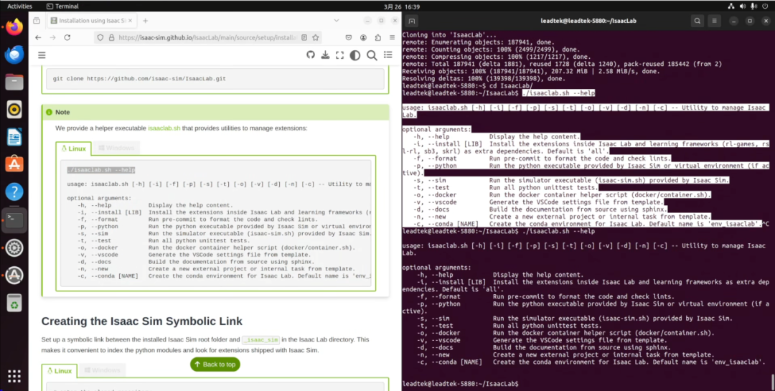This screenshot has height=391, width=775.
Task: Open the isaaclab.sh link
Action: [164, 128]
